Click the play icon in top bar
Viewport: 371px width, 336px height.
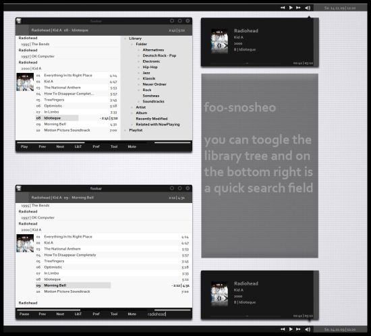(x=291, y=8)
